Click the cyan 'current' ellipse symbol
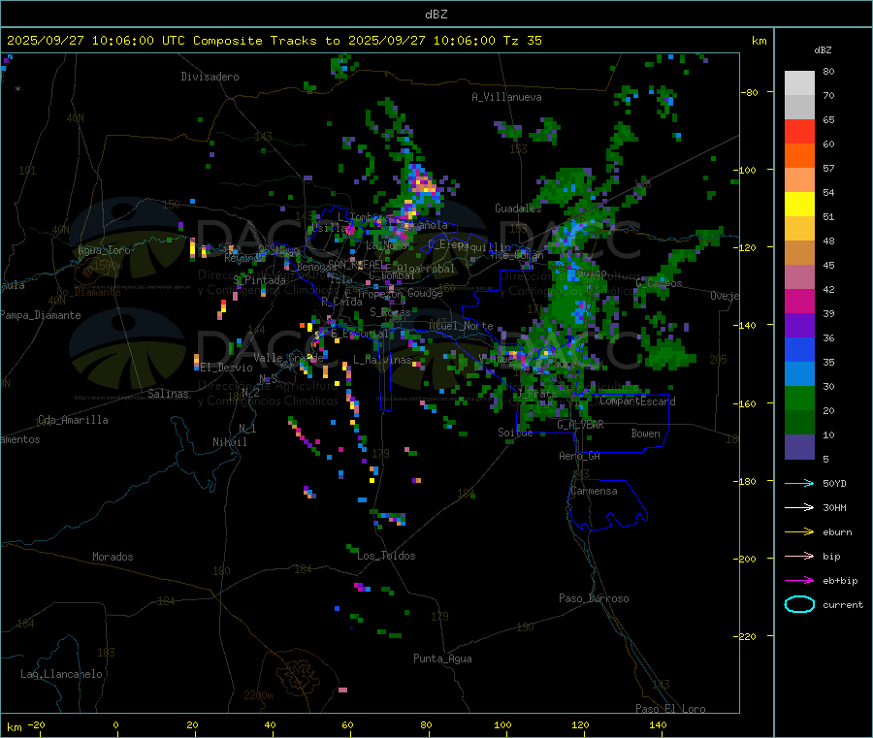 coord(799,604)
